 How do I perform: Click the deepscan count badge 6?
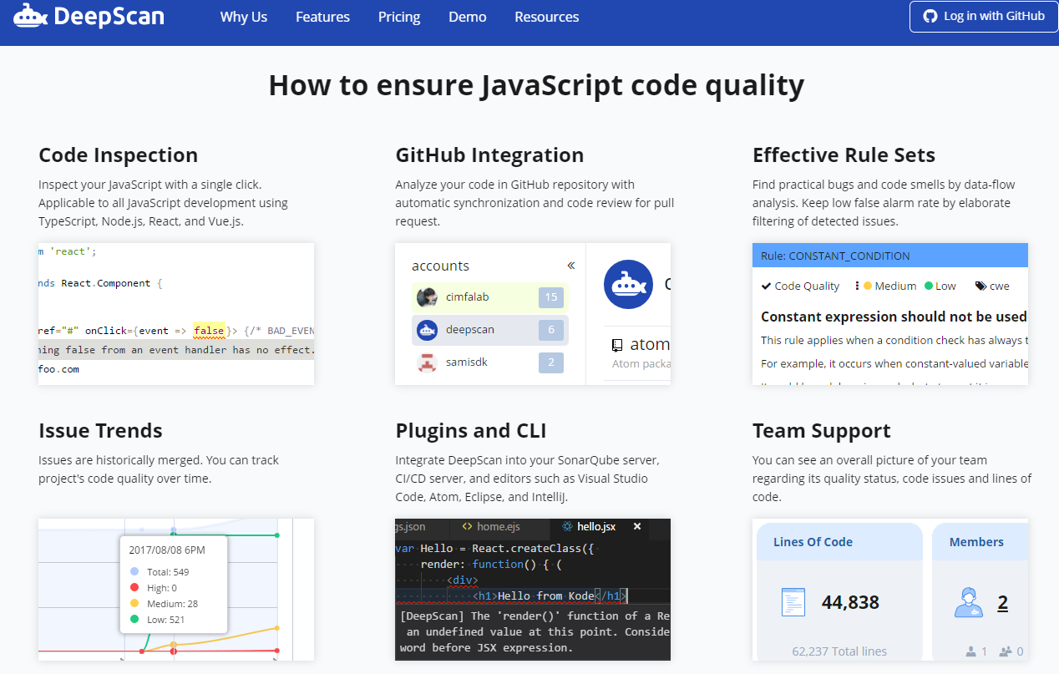click(x=551, y=330)
